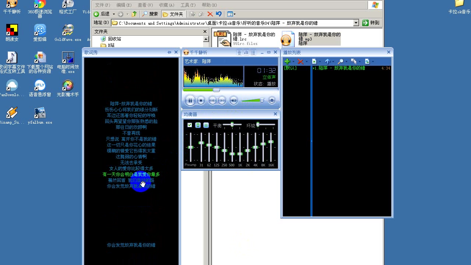Click the blue sort arrow icon in playlist
This screenshot has height=265, width=471.
click(327, 61)
